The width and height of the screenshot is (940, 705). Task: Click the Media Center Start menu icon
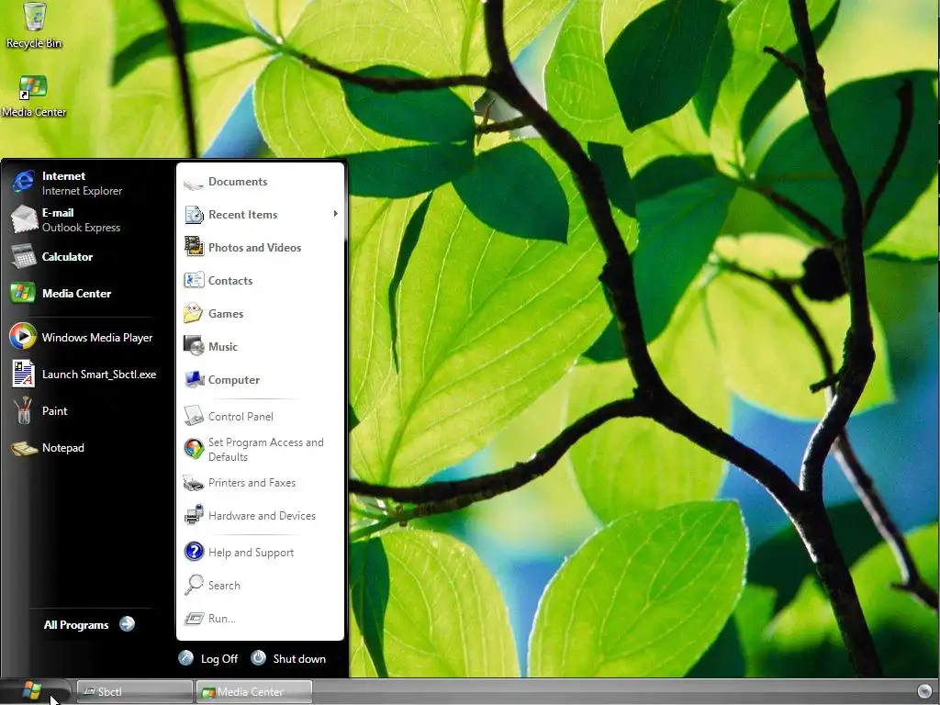coord(23,293)
